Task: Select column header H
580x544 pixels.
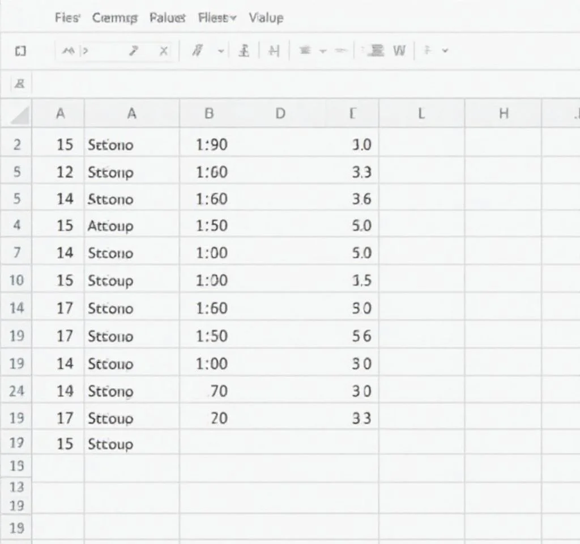Action: click(503, 114)
